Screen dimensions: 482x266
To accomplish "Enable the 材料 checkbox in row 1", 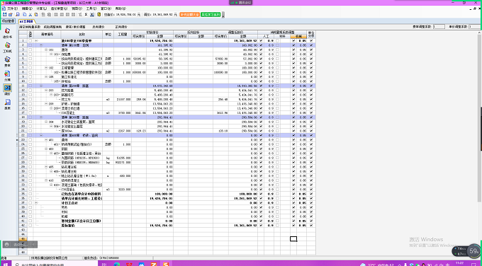I will [277, 40].
